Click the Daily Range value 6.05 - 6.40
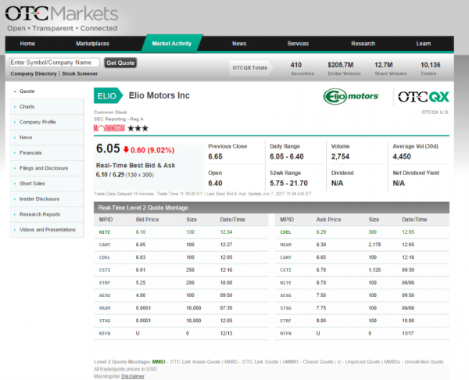The height and width of the screenshot is (380, 469). click(287, 156)
